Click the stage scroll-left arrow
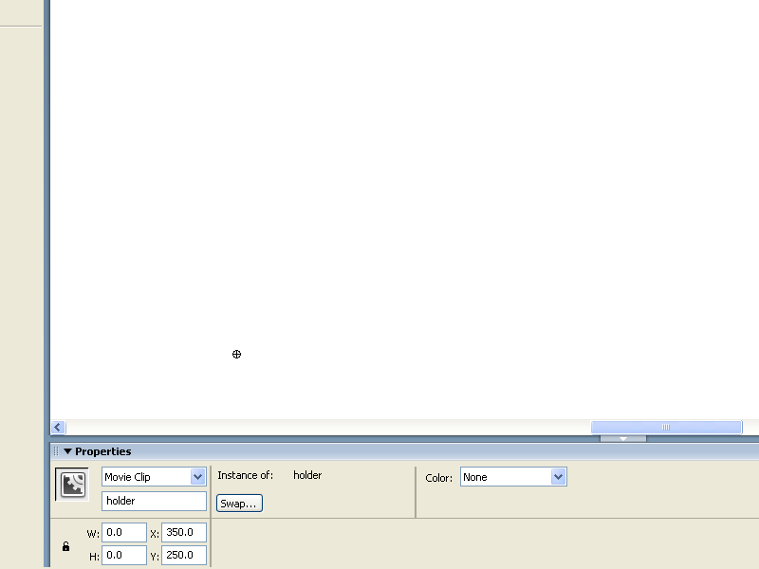759x569 pixels. (58, 428)
